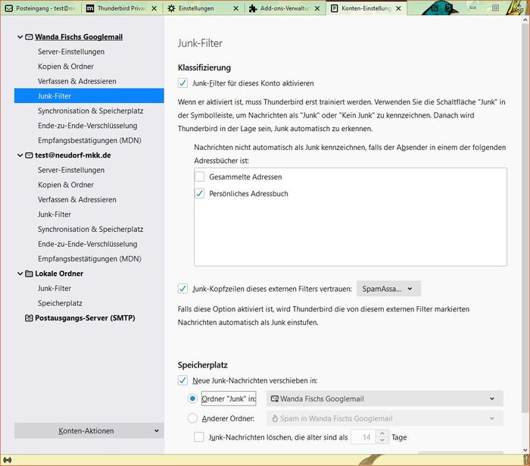The image size is (530, 466).
Task: Click the Add-ons-Verwaltung puzzle piece icon
Action: click(x=254, y=8)
